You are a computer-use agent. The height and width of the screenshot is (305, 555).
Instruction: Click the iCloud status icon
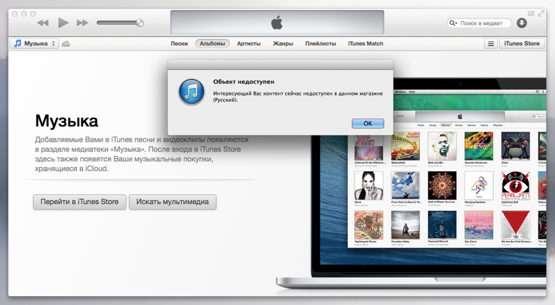click(x=66, y=44)
